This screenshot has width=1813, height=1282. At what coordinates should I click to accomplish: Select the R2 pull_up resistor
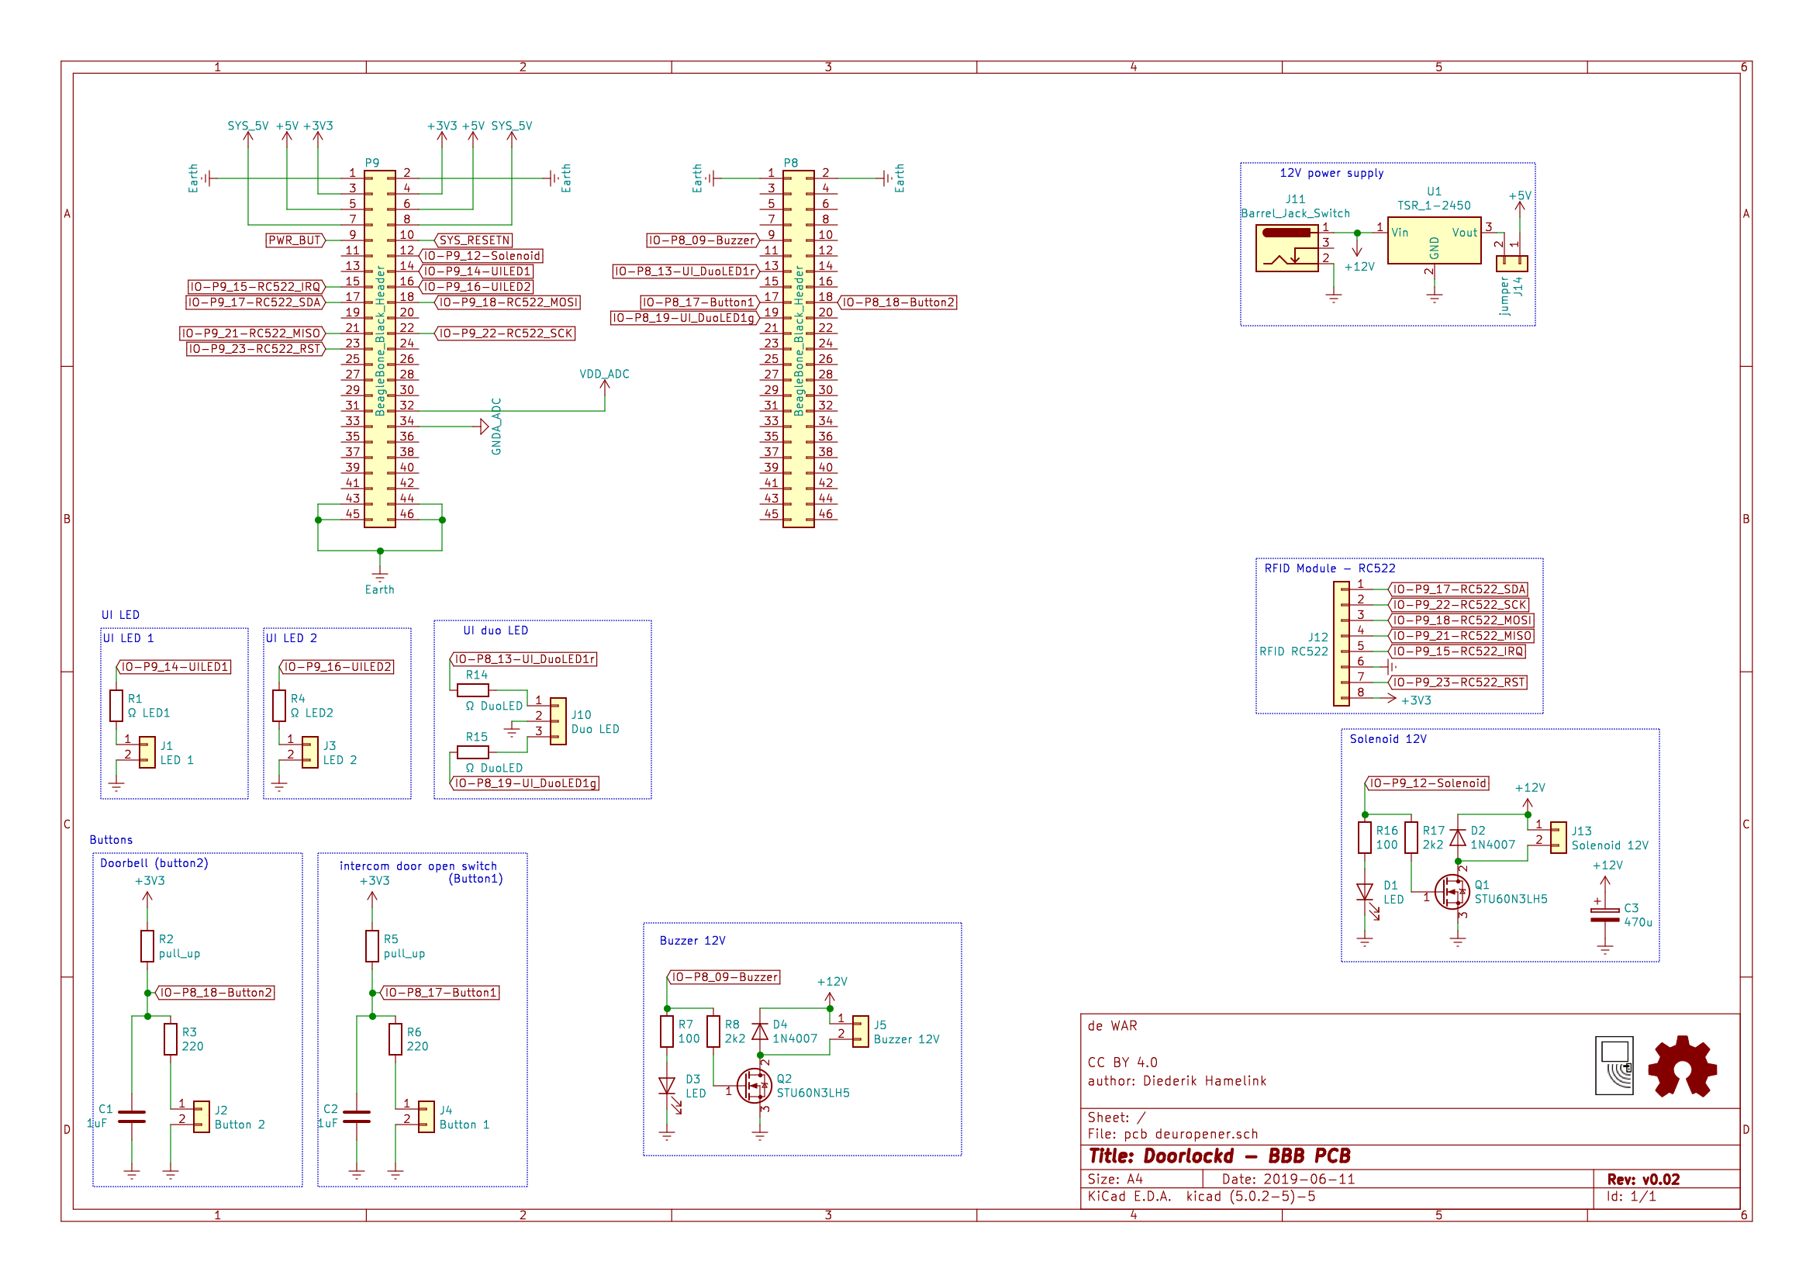tap(147, 946)
